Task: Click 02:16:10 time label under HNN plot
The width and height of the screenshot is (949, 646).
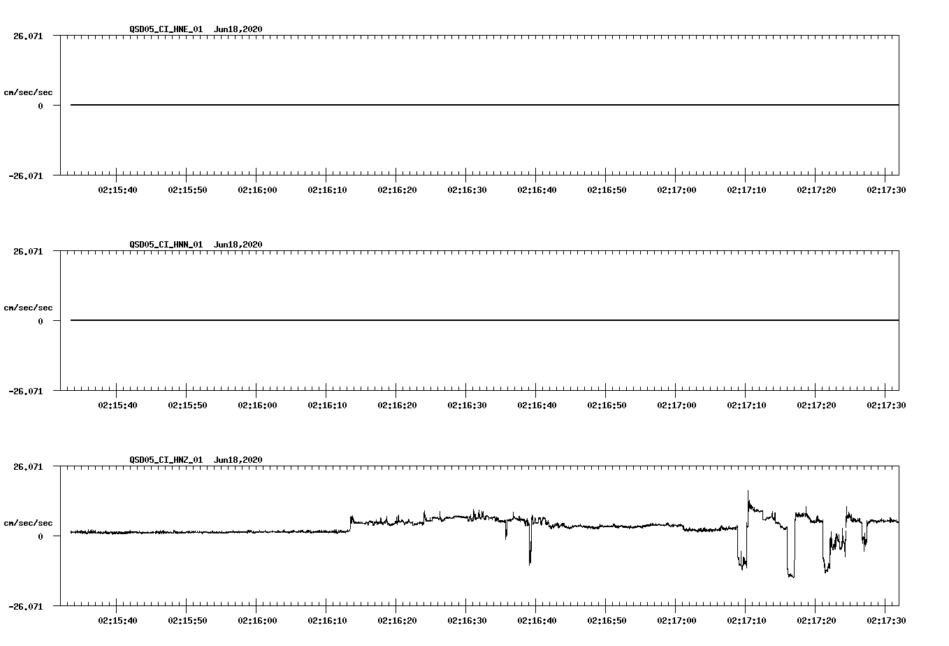Action: (327, 405)
